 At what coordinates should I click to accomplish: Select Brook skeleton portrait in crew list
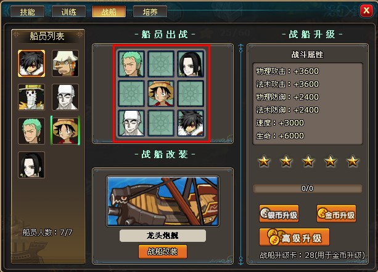pyautogui.click(x=31, y=97)
